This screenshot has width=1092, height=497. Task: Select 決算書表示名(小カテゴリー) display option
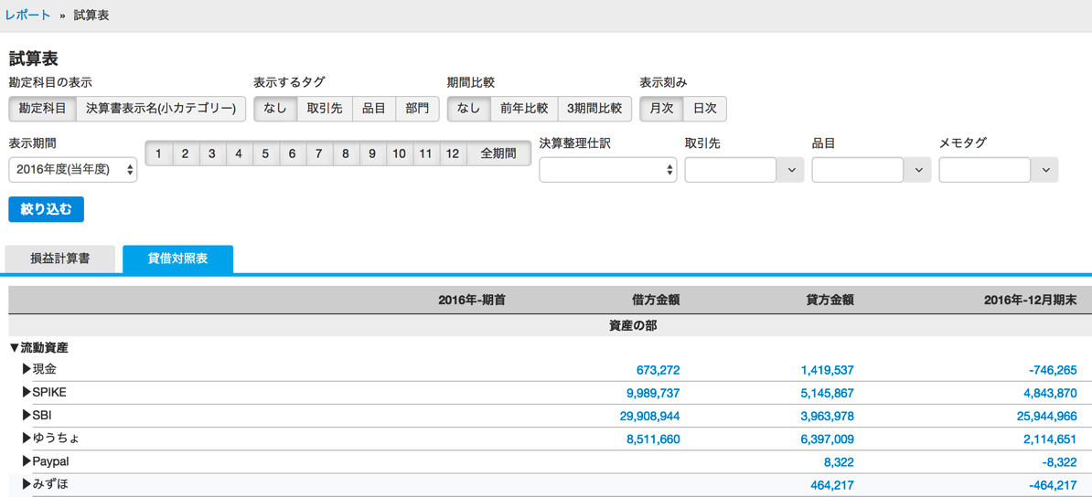pos(161,110)
